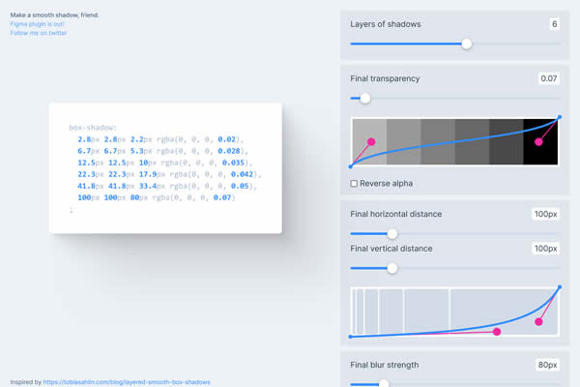Image resolution: width=580 pixels, height=387 pixels.
Task: Click the 'Final horizontal distance' label
Action: coord(395,214)
